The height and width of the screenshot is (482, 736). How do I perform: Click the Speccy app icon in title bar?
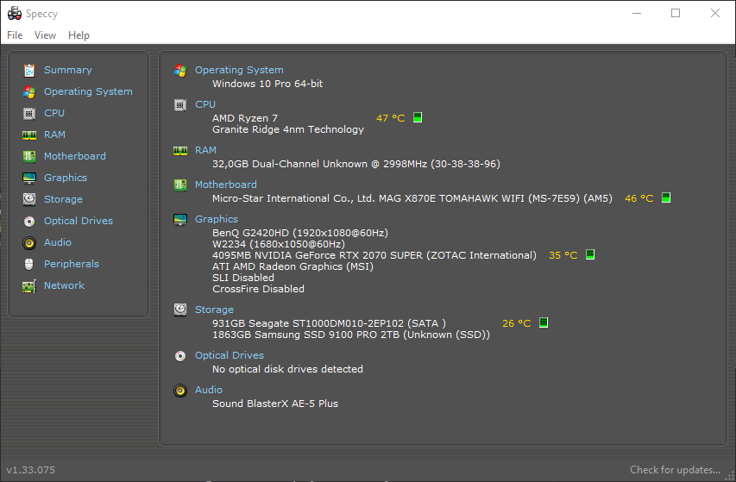(x=15, y=13)
